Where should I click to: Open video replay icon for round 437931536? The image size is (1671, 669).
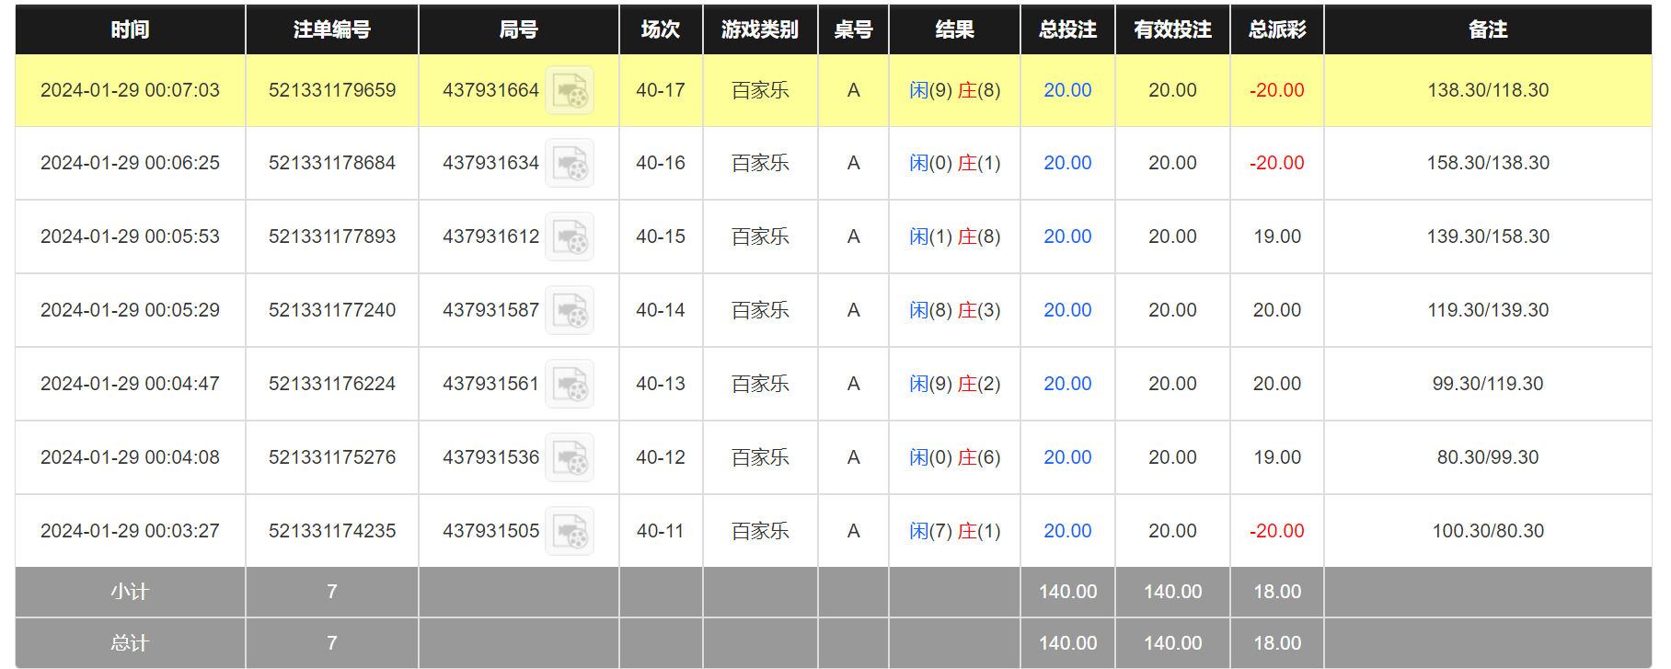(570, 457)
